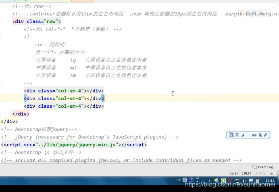This screenshot has height=192, width=279.
Task: Click the '小屏设备 sm' comment row
Action: pos(91,76)
